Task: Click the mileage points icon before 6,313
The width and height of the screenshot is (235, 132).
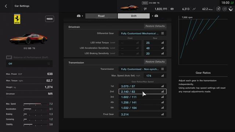Action: pos(172,9)
